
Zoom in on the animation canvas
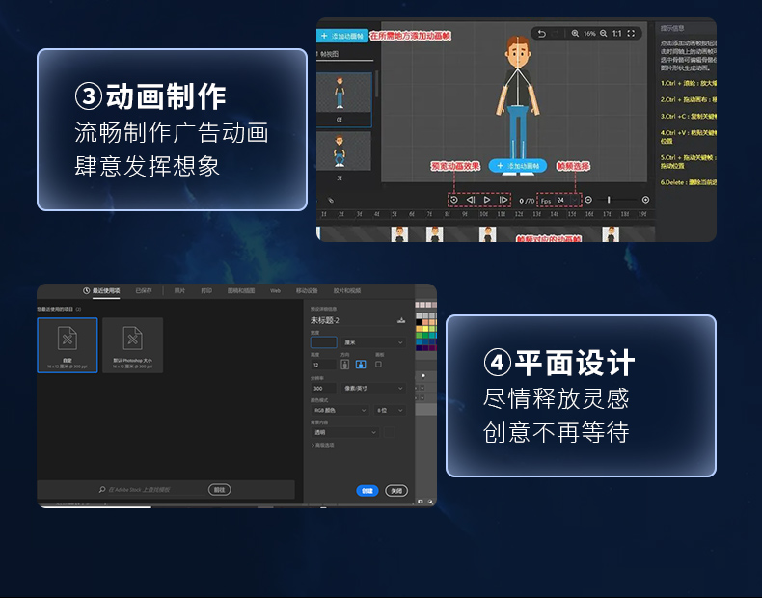click(575, 33)
